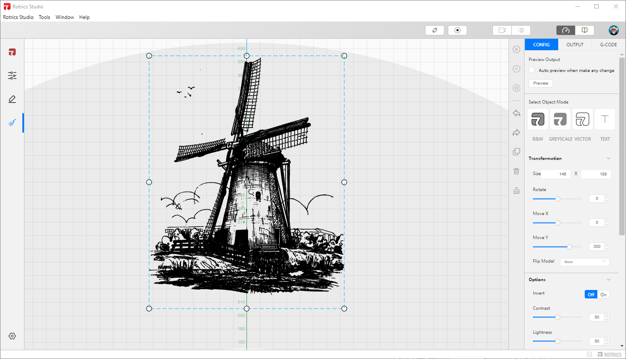Click the Move Y value field showing 300
The width and height of the screenshot is (626, 359).
tap(597, 247)
